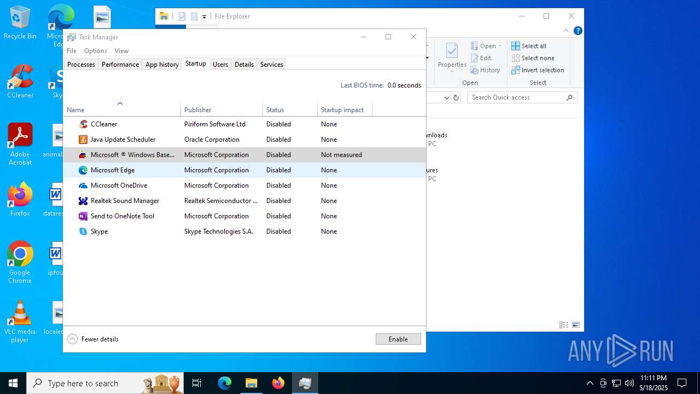Click the volume speaker tray icon
700x394 pixels.
(629, 383)
